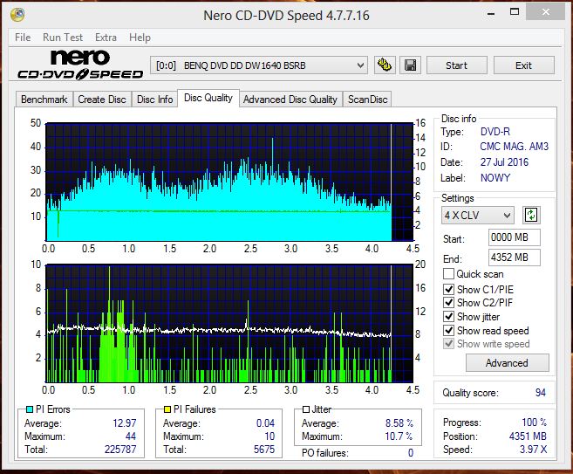
Task: Switch to the Benchmark tab
Action: [x=44, y=100]
